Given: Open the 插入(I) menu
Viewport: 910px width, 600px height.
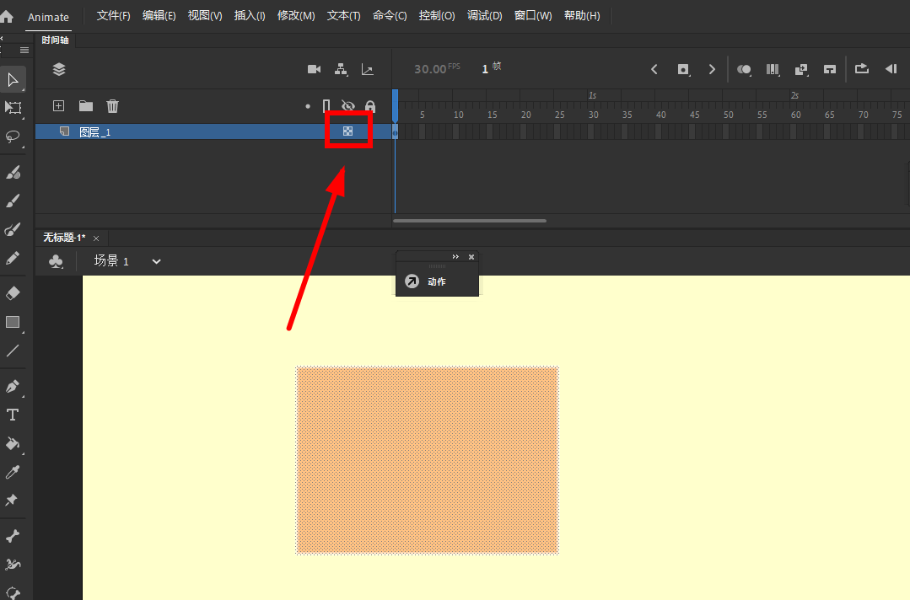Looking at the screenshot, I should [250, 16].
